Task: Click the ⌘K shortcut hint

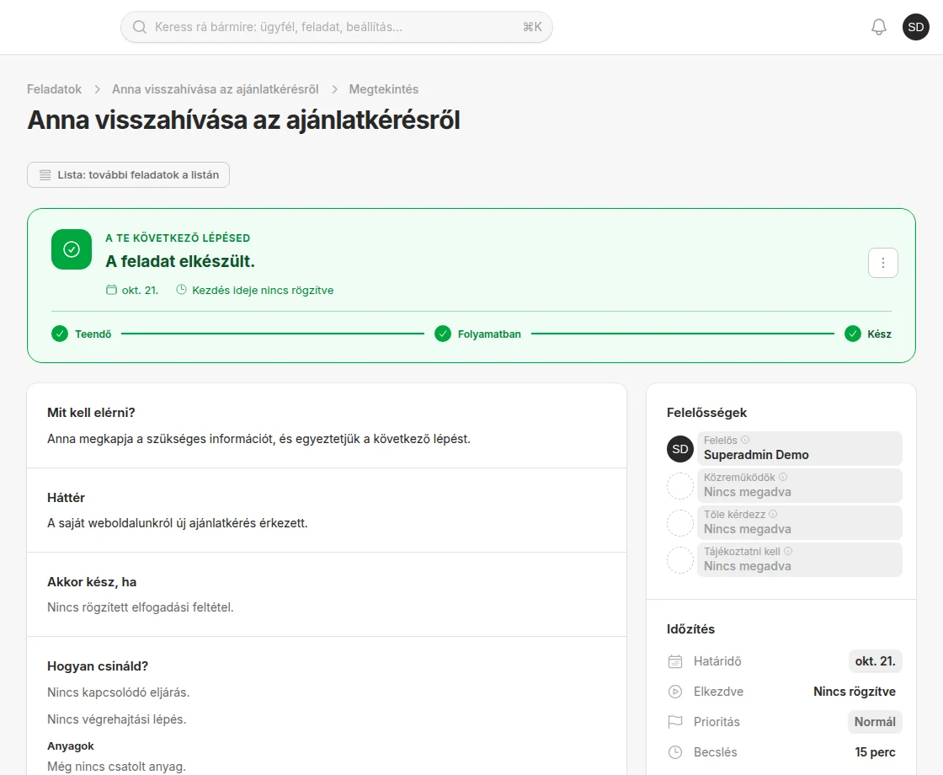Action: [532, 27]
